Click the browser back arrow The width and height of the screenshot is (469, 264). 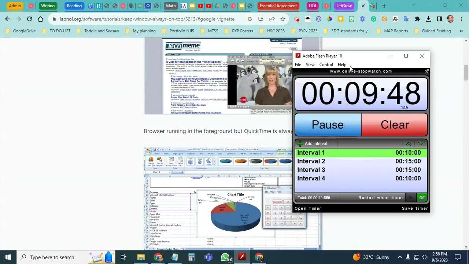pos(8,19)
